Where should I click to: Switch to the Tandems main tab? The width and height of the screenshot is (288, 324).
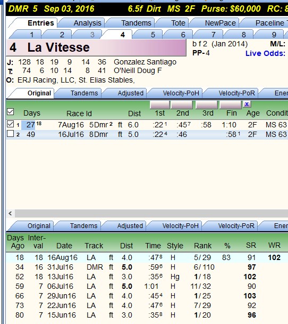coord(136,23)
